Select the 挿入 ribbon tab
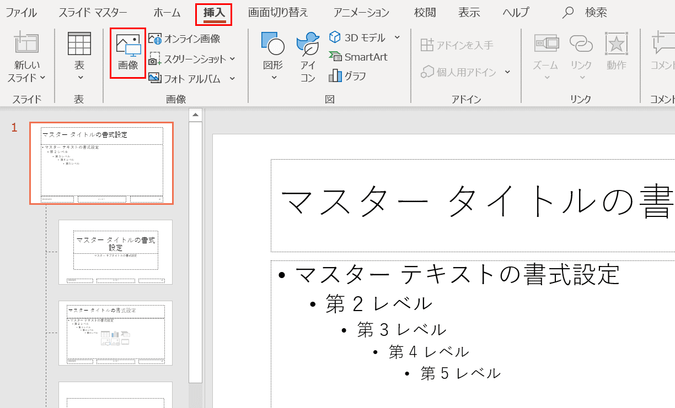The height and width of the screenshot is (408, 675). tap(213, 13)
